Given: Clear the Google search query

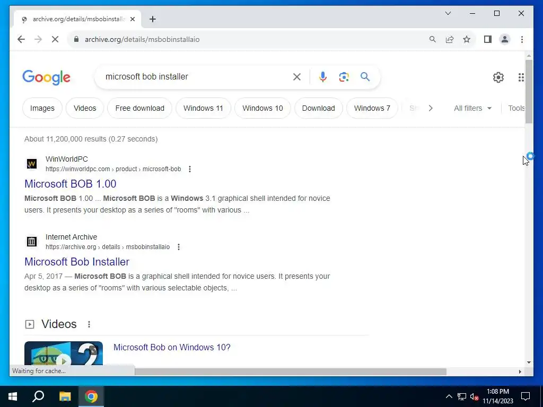Looking at the screenshot, I should 297,77.
